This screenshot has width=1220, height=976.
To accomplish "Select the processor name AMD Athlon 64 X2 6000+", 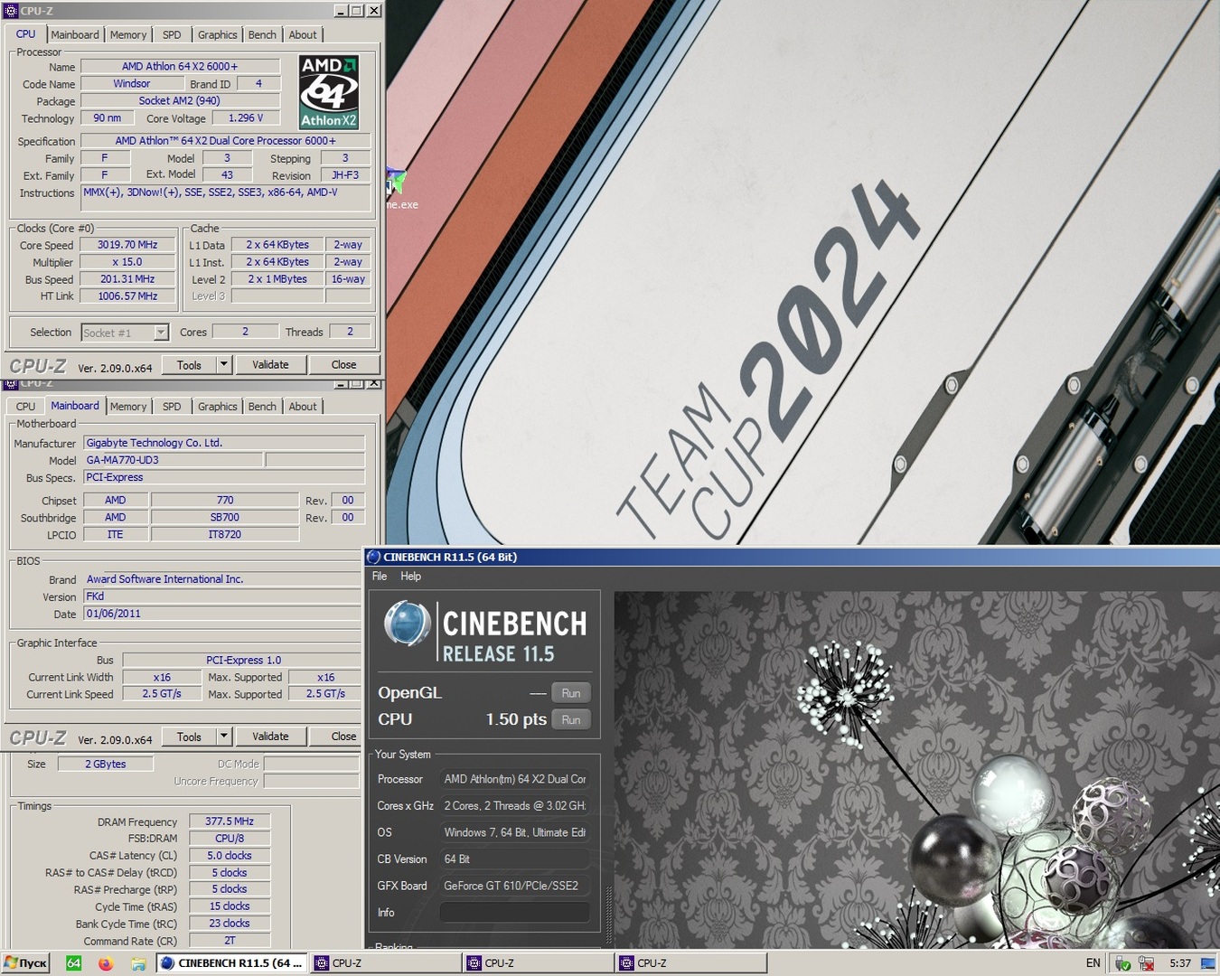I will (x=180, y=66).
